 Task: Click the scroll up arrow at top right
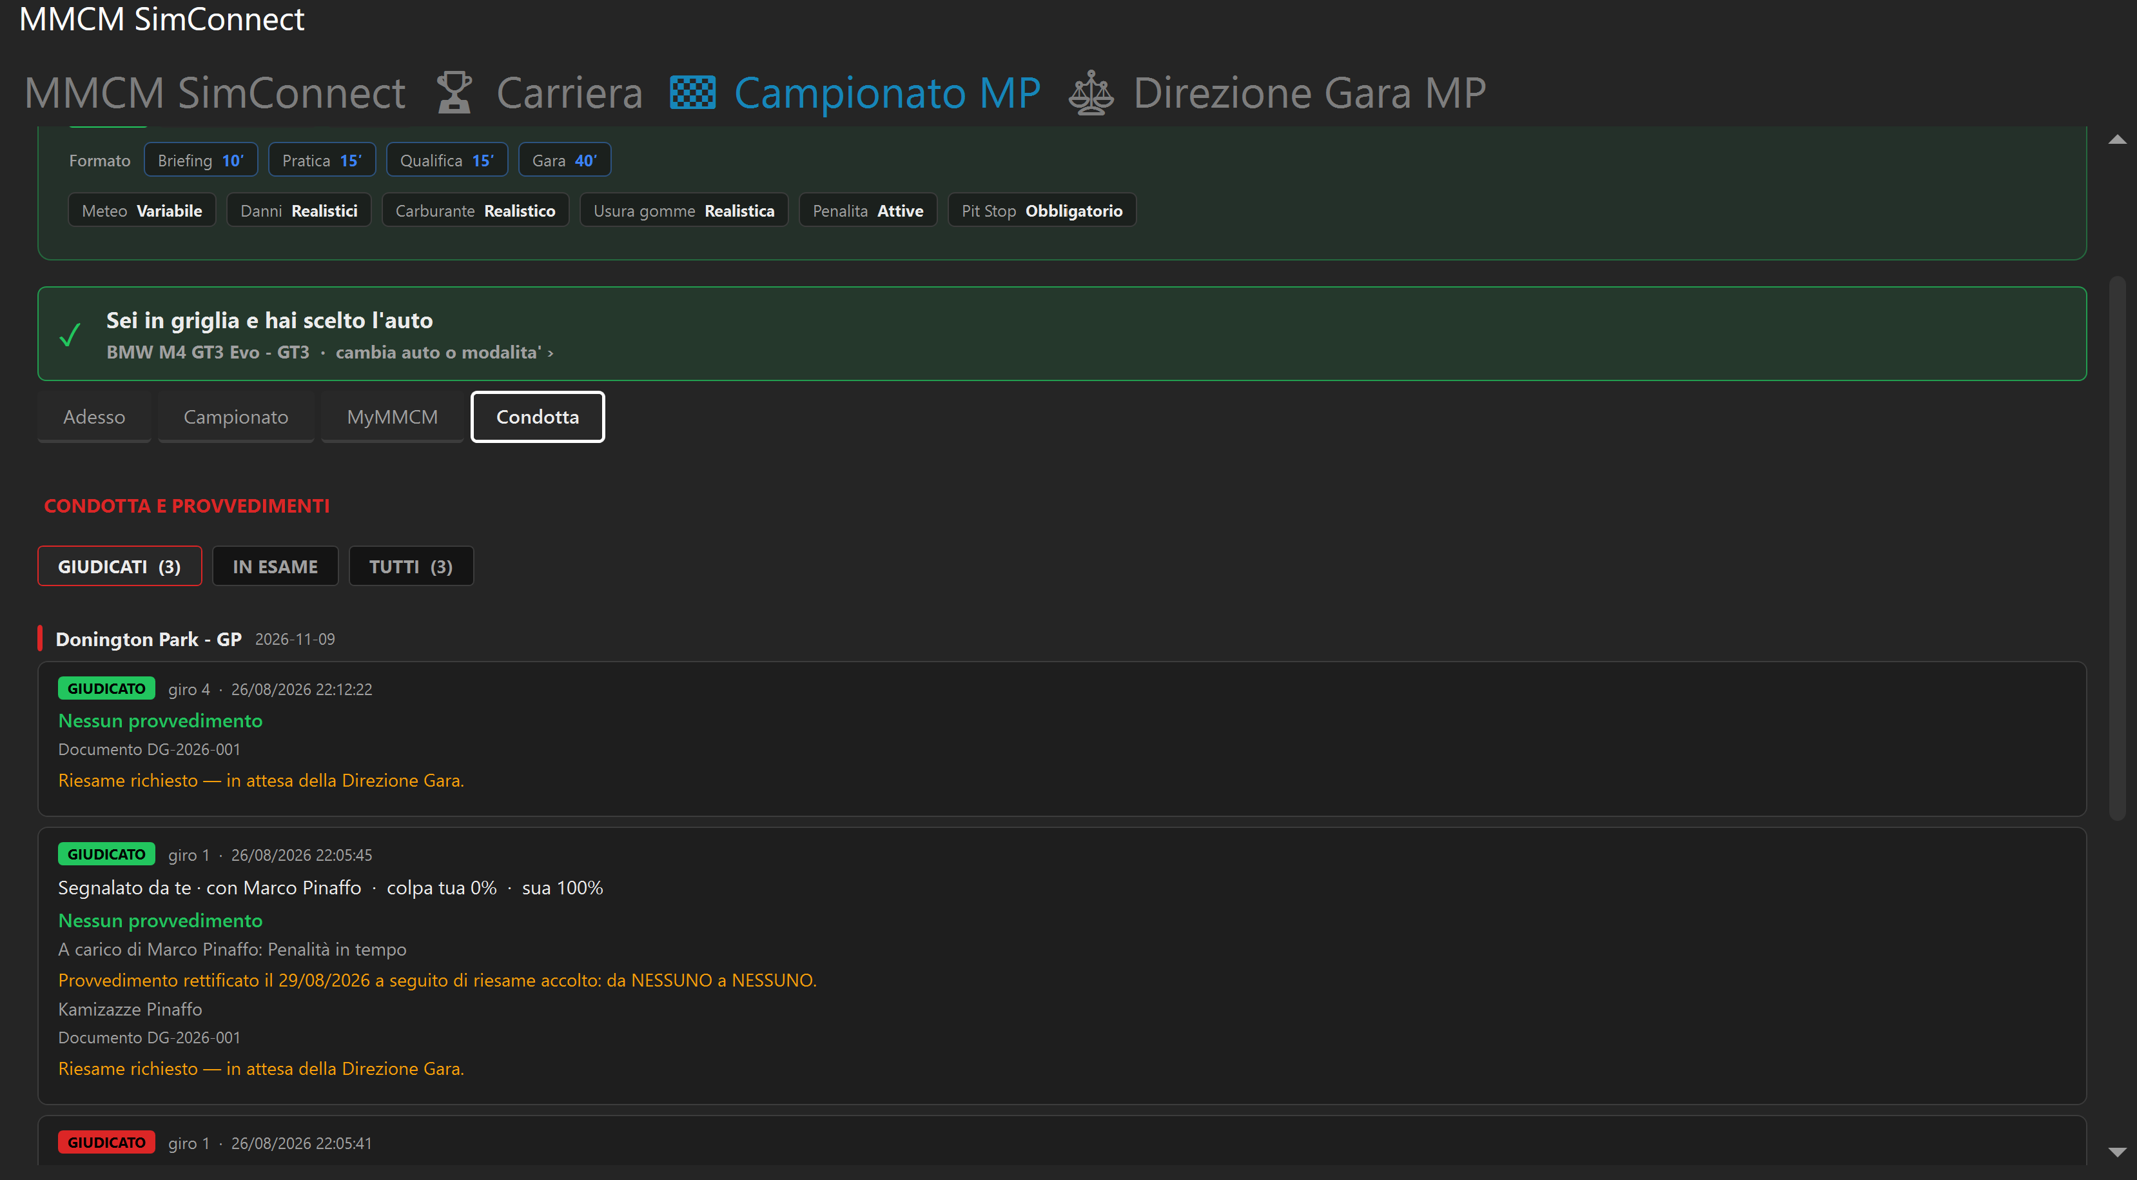(2116, 139)
